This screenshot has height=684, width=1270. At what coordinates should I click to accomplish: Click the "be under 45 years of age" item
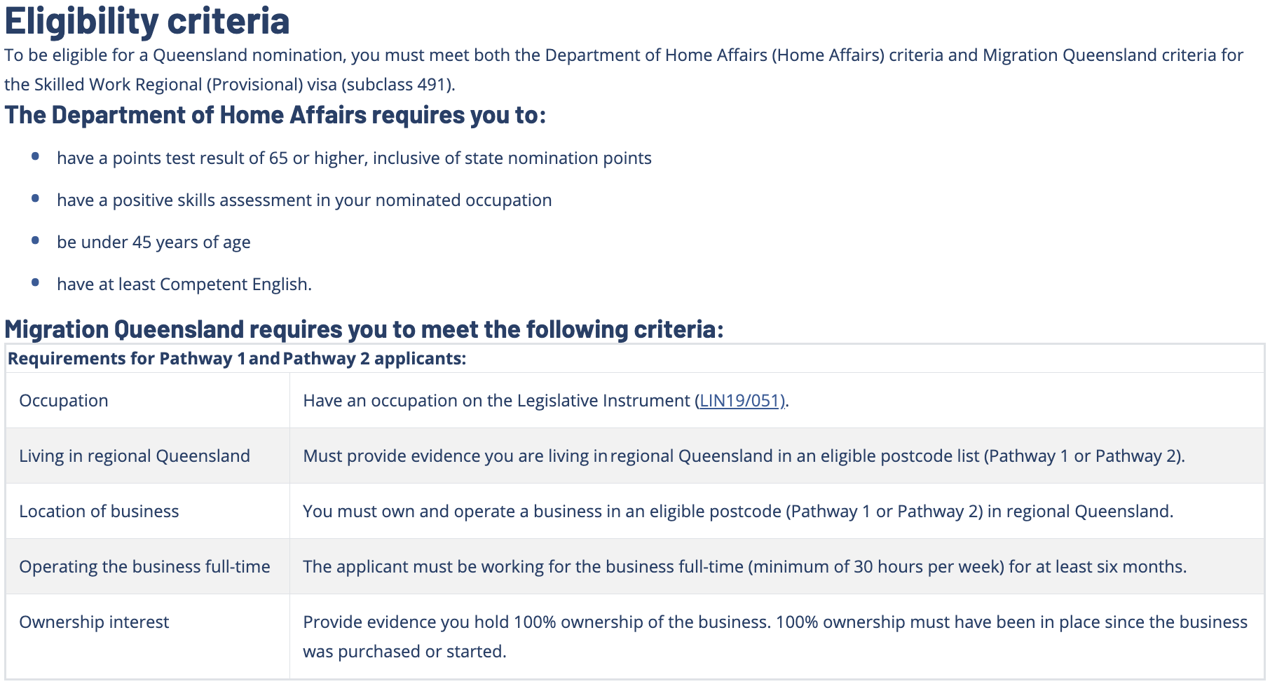153,242
